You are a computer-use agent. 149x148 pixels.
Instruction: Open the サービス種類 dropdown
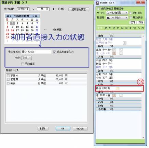pos(117,13)
